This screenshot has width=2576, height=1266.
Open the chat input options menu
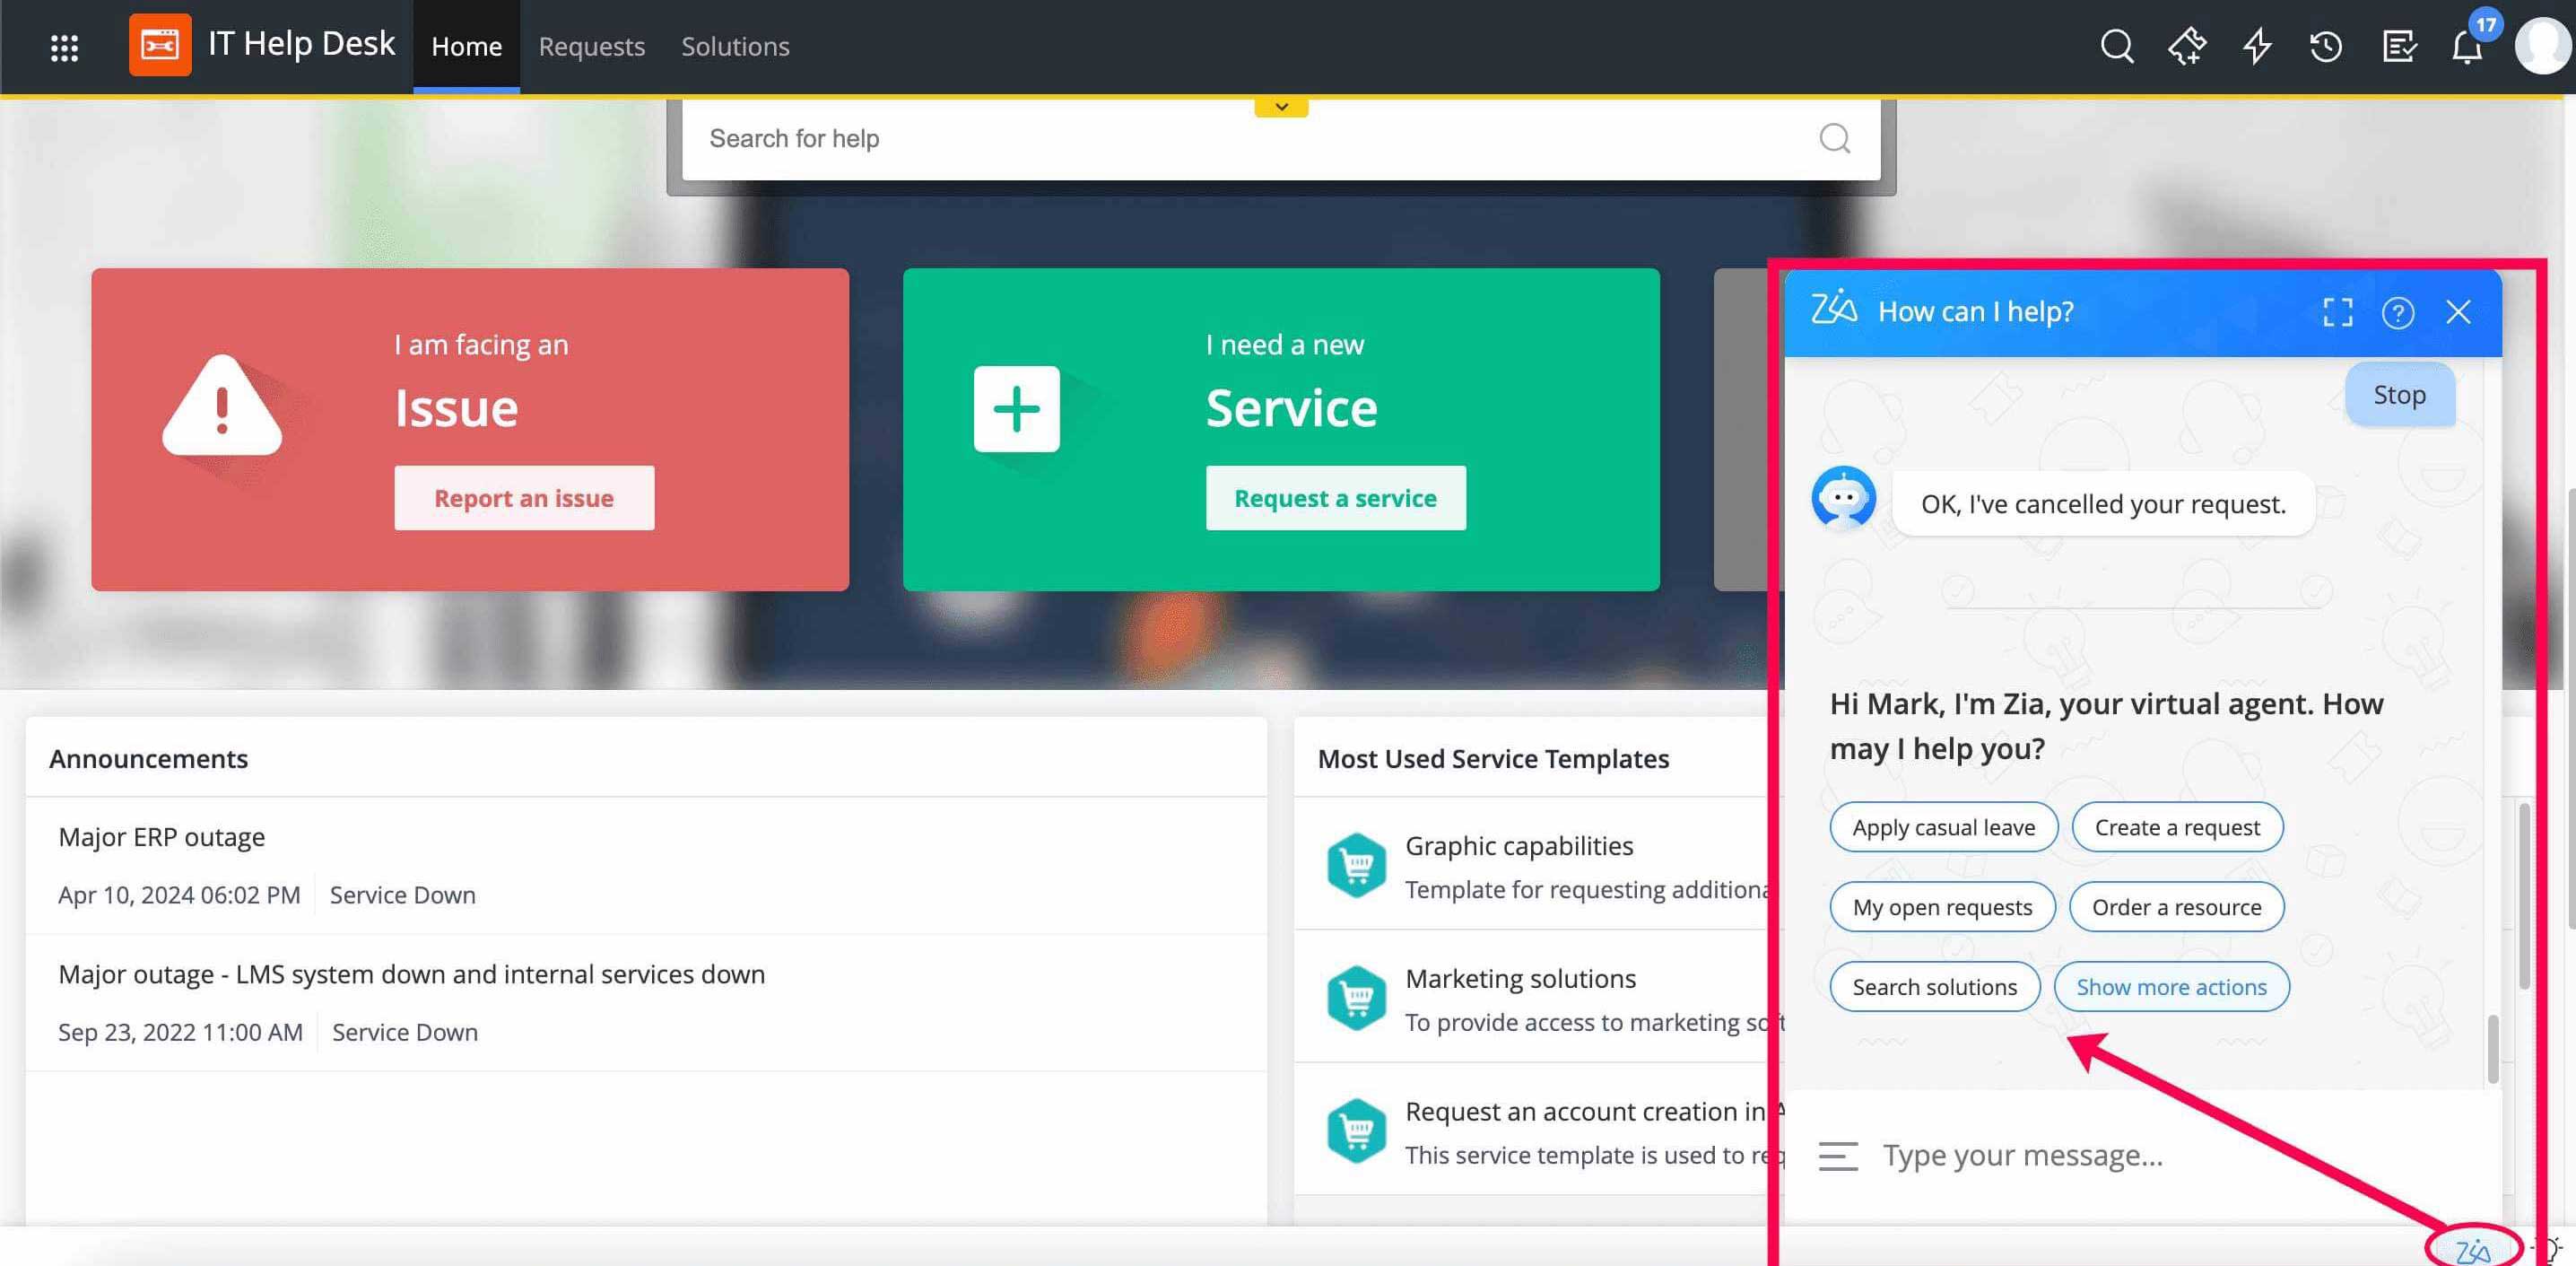point(1837,1156)
